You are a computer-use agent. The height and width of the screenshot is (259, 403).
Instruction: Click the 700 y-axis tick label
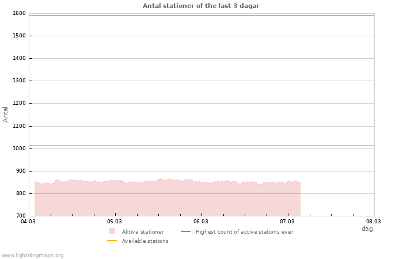[21, 216]
